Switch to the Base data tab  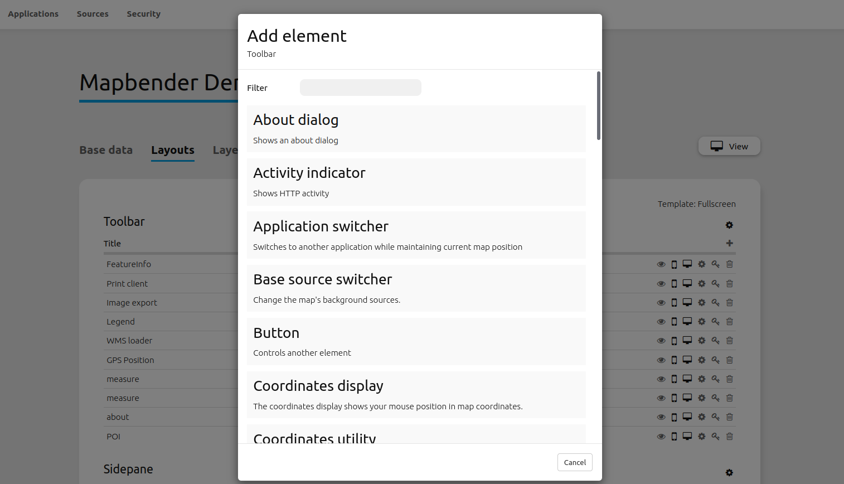coord(106,150)
